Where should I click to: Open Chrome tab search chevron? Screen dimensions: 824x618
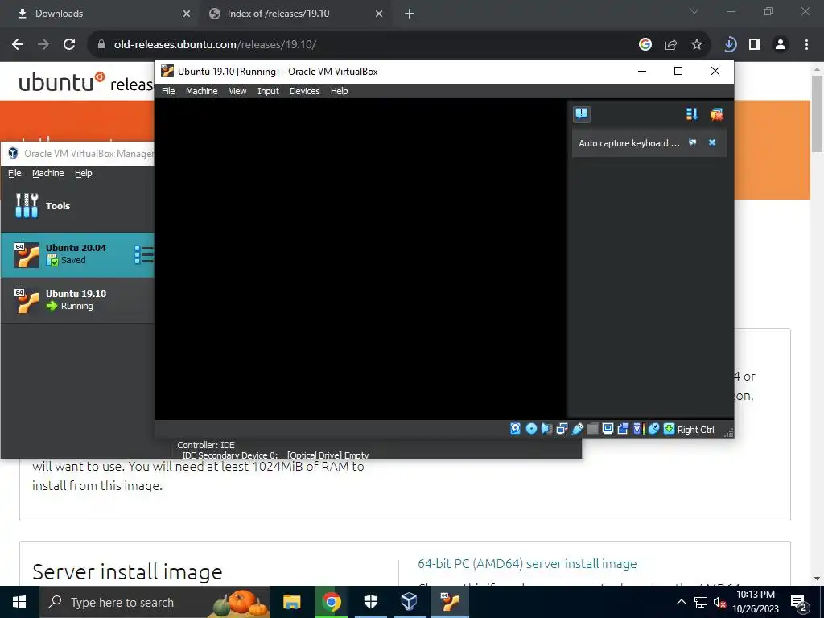(694, 11)
